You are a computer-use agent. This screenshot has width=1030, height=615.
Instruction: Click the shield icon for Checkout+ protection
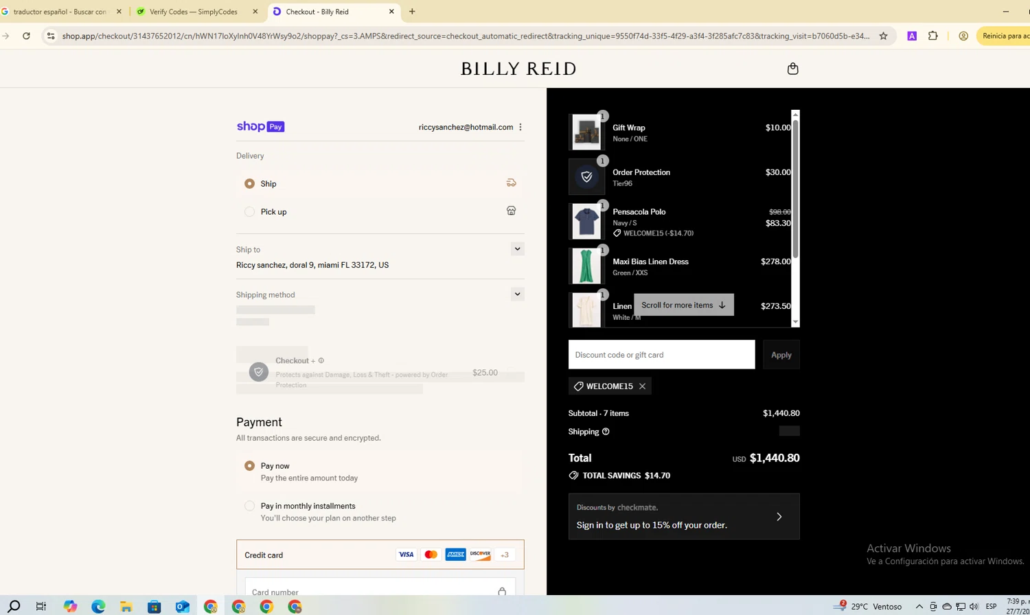[259, 372]
